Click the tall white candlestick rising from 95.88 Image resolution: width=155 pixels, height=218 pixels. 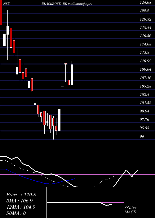point(60,120)
